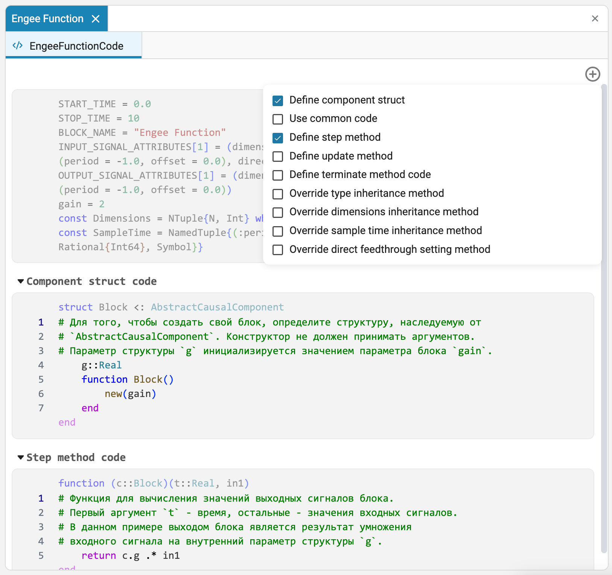Collapse the Step method code section
This screenshot has height=575, width=612.
click(21, 457)
